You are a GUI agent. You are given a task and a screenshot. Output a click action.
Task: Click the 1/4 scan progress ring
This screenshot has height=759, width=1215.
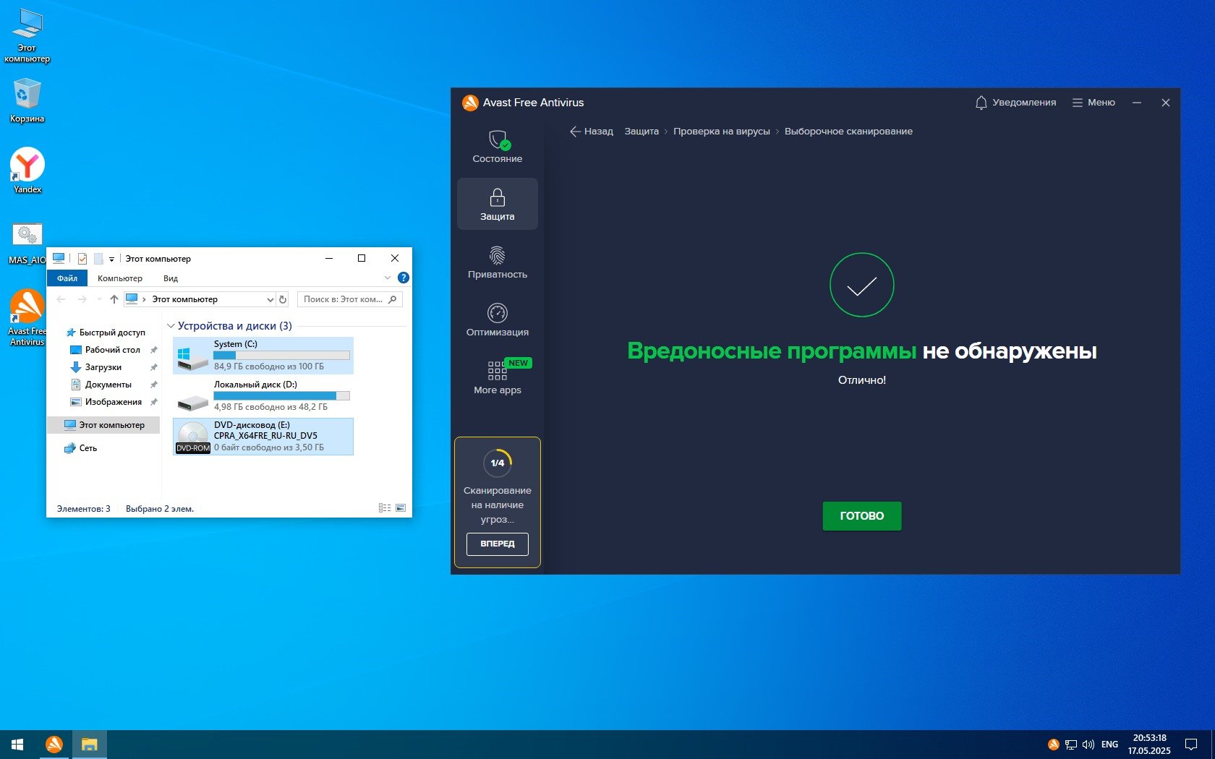(x=498, y=463)
